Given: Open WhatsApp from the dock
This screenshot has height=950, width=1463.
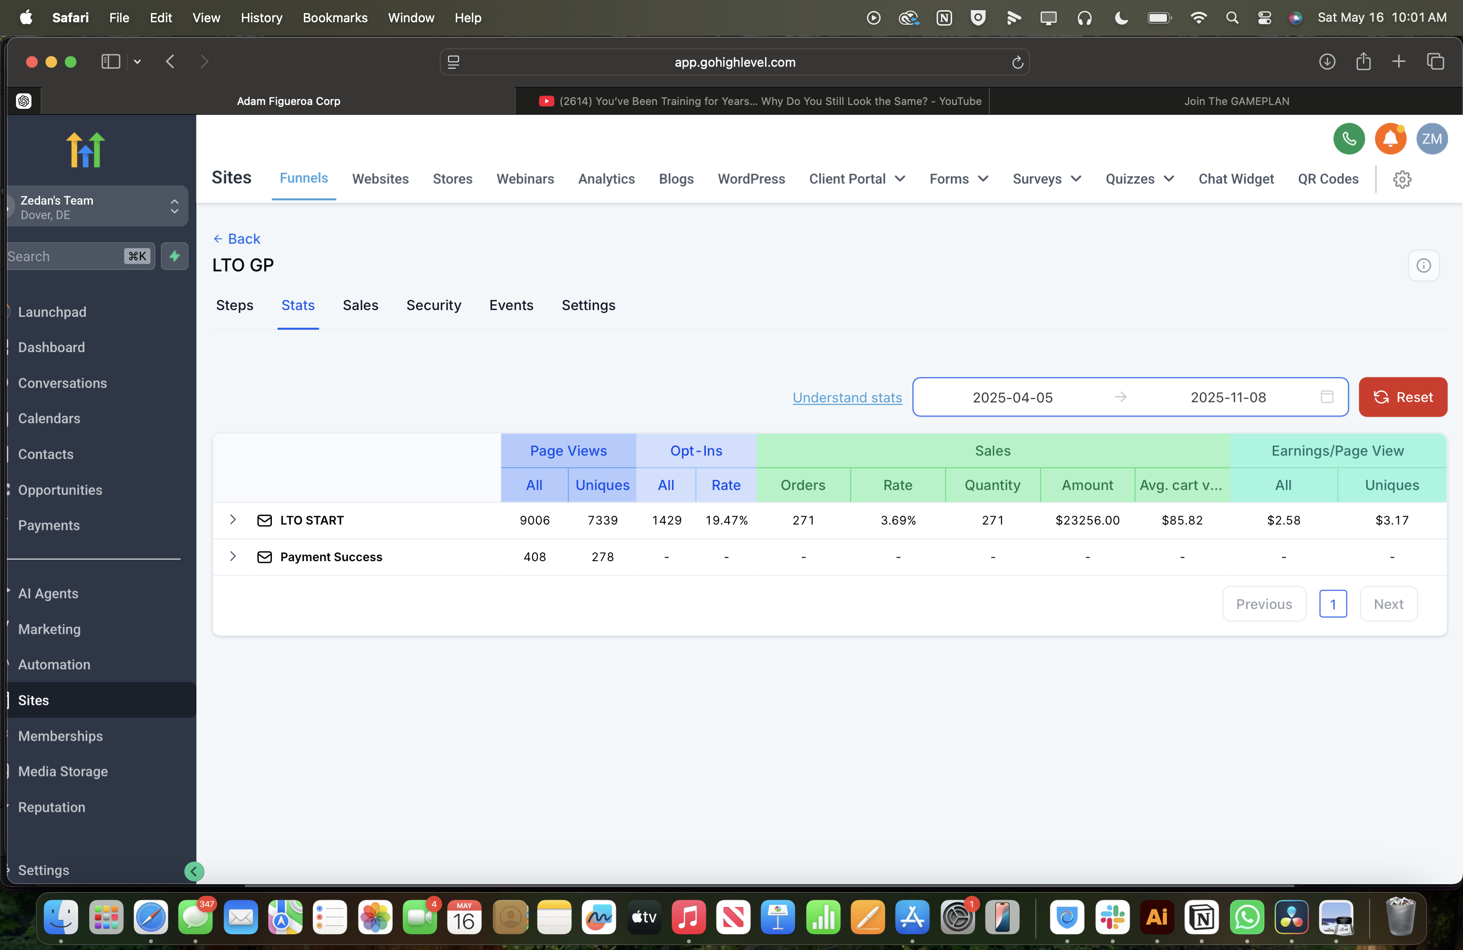Looking at the screenshot, I should [x=1247, y=918].
